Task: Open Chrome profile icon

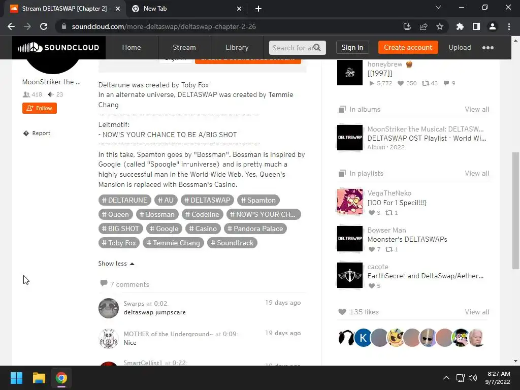Action: click(493, 26)
